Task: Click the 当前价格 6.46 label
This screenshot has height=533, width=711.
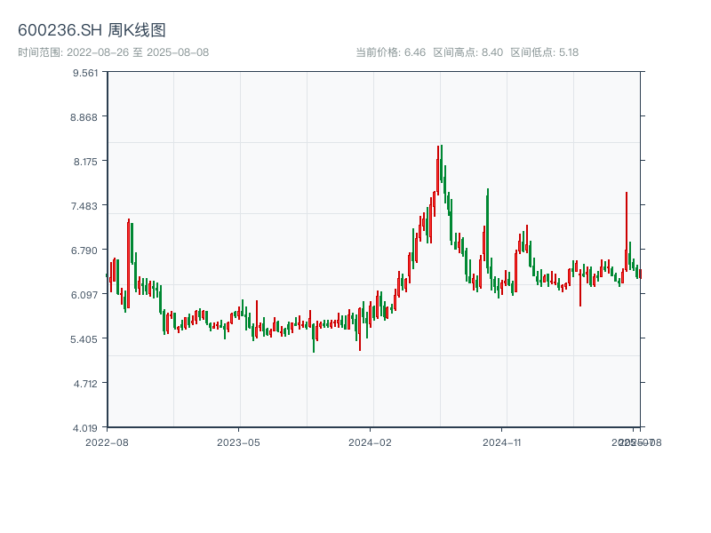Action: click(390, 52)
